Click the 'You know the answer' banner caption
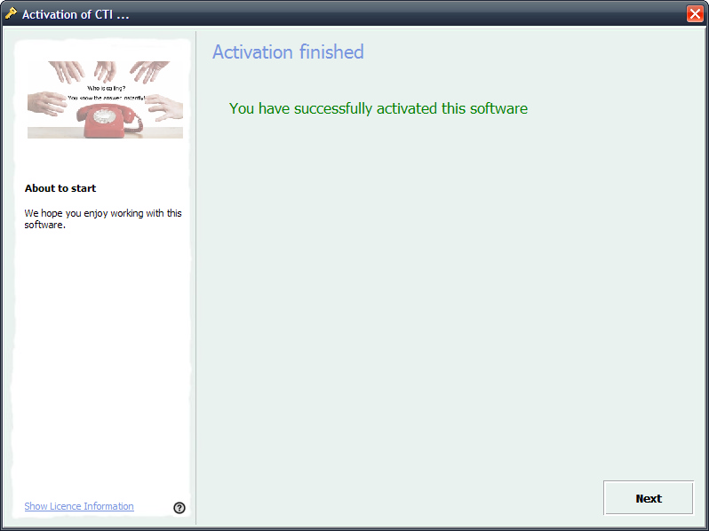The image size is (709, 531). pos(106,97)
